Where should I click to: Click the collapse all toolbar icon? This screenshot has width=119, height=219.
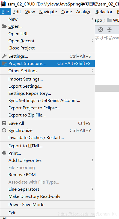point(109,30)
